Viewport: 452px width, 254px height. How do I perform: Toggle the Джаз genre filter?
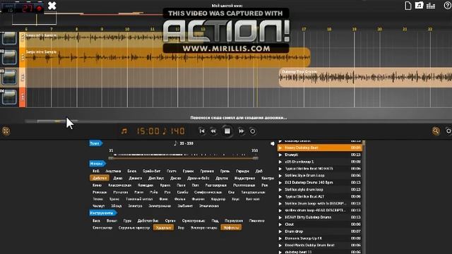click(118, 179)
